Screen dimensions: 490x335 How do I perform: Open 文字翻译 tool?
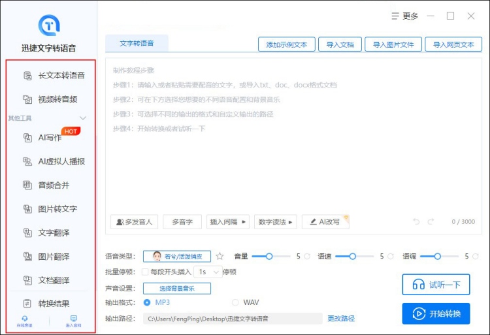46,232
